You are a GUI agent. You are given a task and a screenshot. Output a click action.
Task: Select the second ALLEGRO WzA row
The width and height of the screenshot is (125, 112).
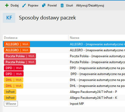point(64,50)
